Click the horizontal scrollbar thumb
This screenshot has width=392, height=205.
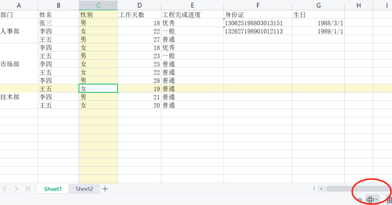[359, 189]
